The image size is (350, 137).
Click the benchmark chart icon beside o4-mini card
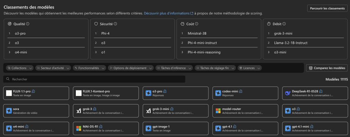[27, 126]
